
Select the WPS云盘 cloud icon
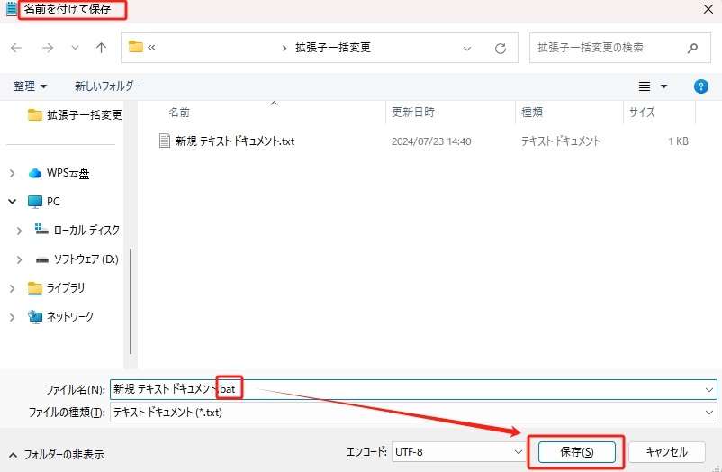pos(35,173)
